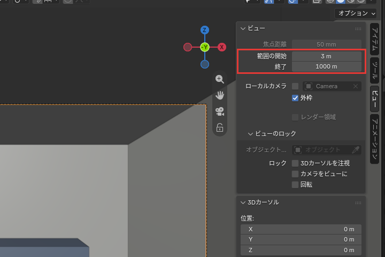
Task: Click the eyedropper in the オブジェクト field
Action: tap(356, 150)
